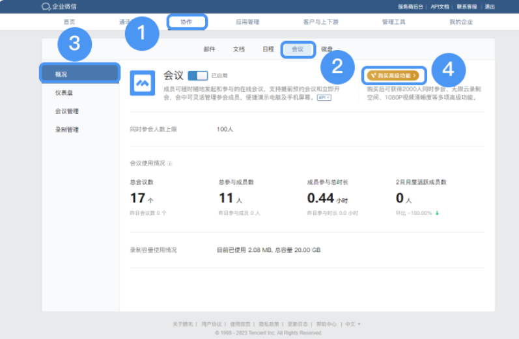
Task: Click the 购买高级功能 button
Action: [394, 75]
